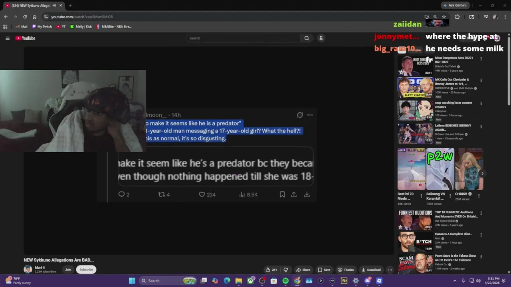The image size is (511, 287).
Task: Open Balisong VS Karambit short
Action: 440,169
